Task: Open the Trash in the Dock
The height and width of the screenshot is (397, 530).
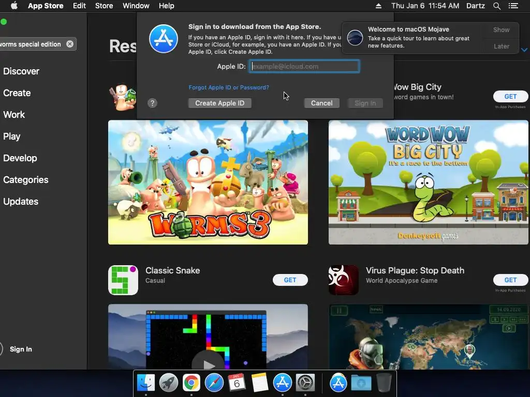Action: pyautogui.click(x=384, y=383)
